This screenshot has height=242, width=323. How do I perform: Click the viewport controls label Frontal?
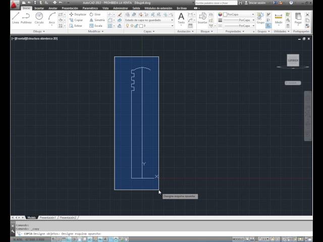pos(20,38)
